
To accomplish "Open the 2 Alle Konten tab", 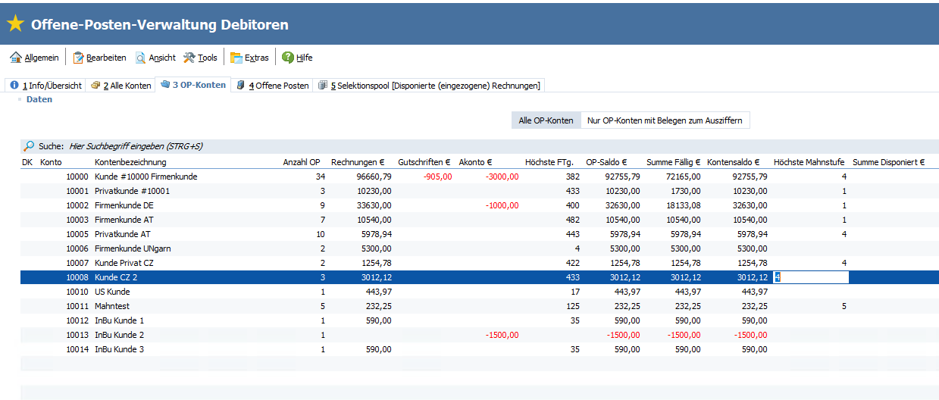I will (121, 86).
